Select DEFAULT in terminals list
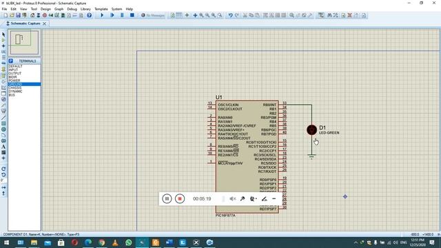441x248 pixels. click(x=15, y=66)
